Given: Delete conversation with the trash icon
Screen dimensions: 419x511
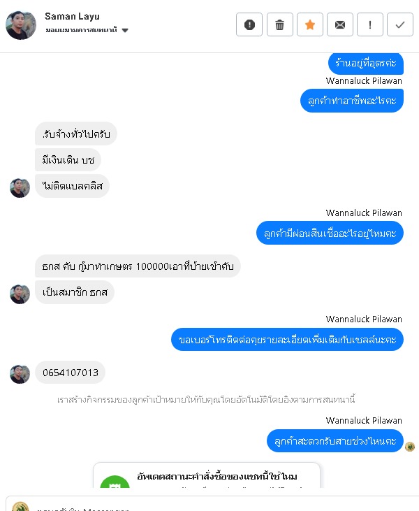Looking at the screenshot, I should (x=279, y=24).
